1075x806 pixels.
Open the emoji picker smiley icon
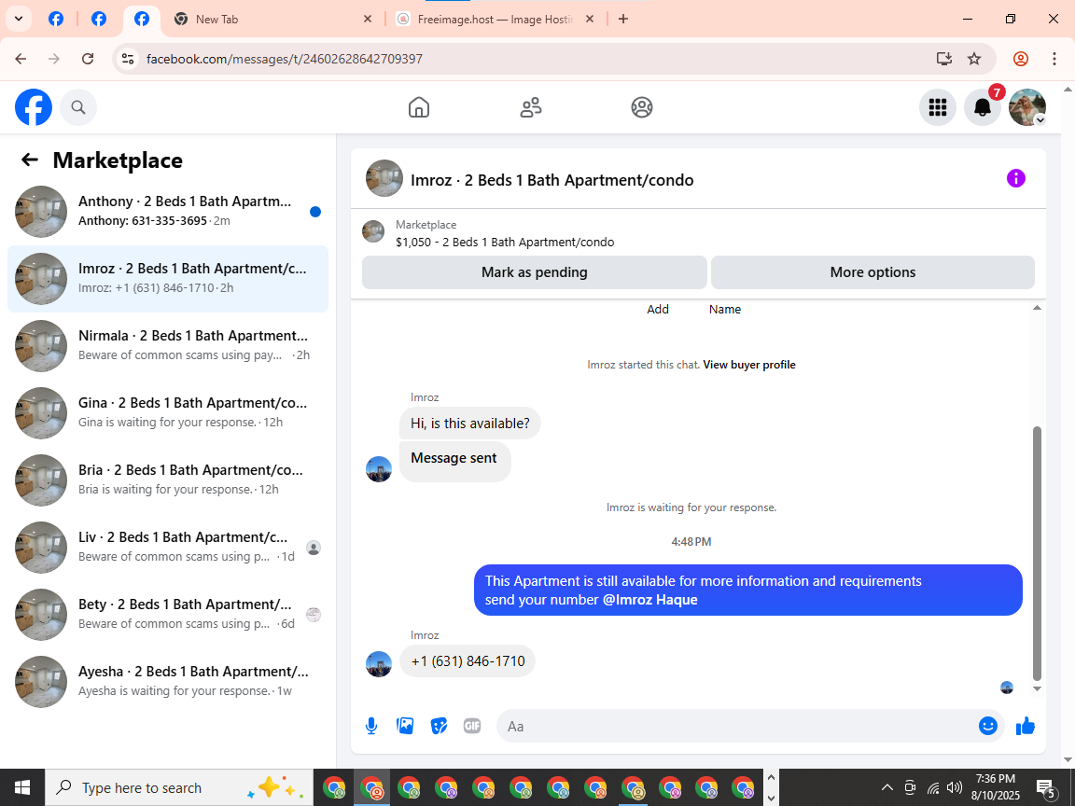tap(987, 726)
